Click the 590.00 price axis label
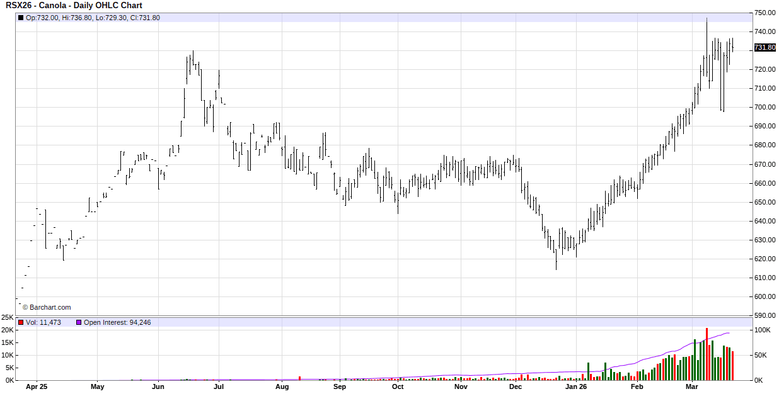 pyautogui.click(x=765, y=315)
